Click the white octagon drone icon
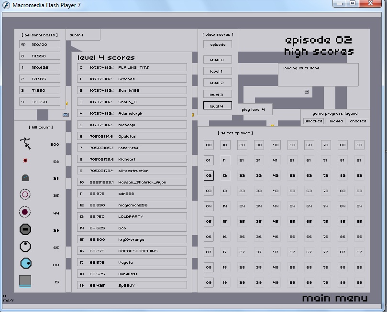387x312 pixels. [x=25, y=247]
